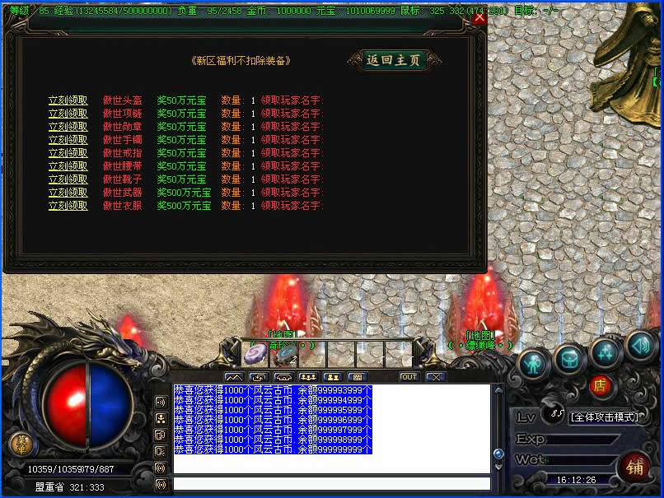Open the mini-map mountain icon above chat
The width and height of the screenshot is (664, 498).
tap(234, 377)
